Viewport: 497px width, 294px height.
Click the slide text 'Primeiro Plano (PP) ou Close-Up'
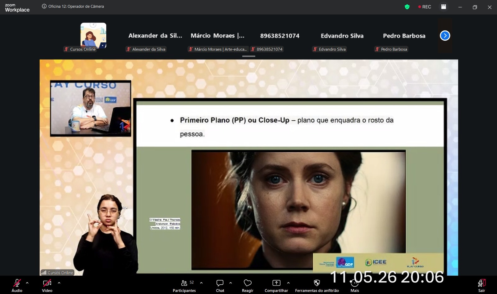click(x=235, y=120)
